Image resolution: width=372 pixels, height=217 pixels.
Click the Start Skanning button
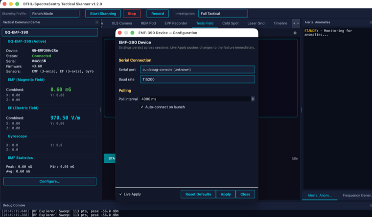click(x=103, y=14)
